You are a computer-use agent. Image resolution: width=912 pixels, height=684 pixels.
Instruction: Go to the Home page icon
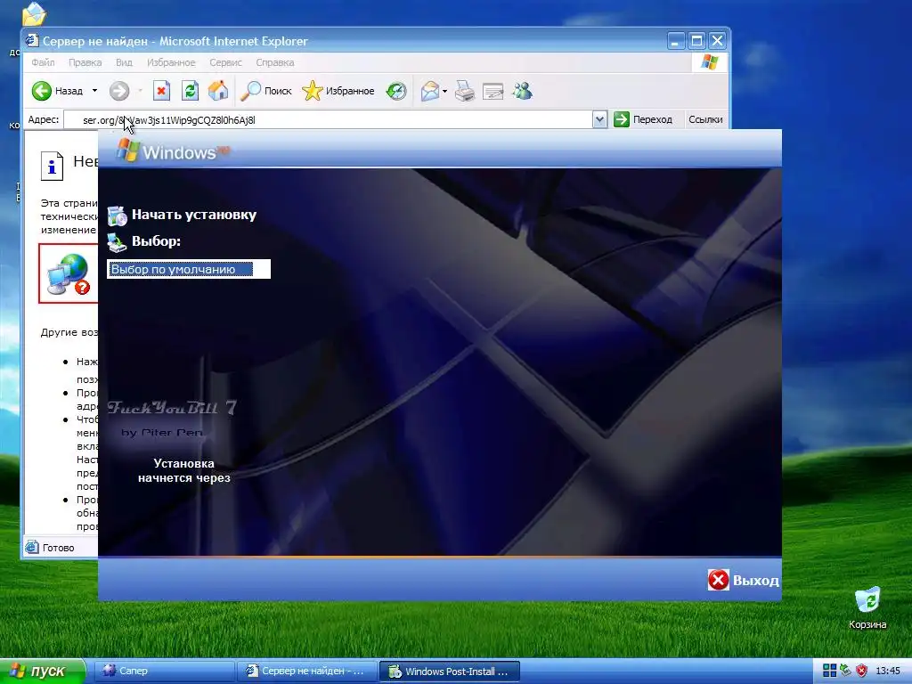coord(218,91)
